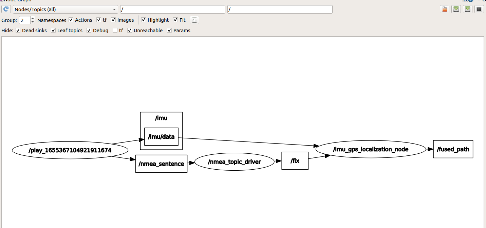486x228 pixels.
Task: Focus the topic filter field before the folder icon
Action: click(280, 9)
